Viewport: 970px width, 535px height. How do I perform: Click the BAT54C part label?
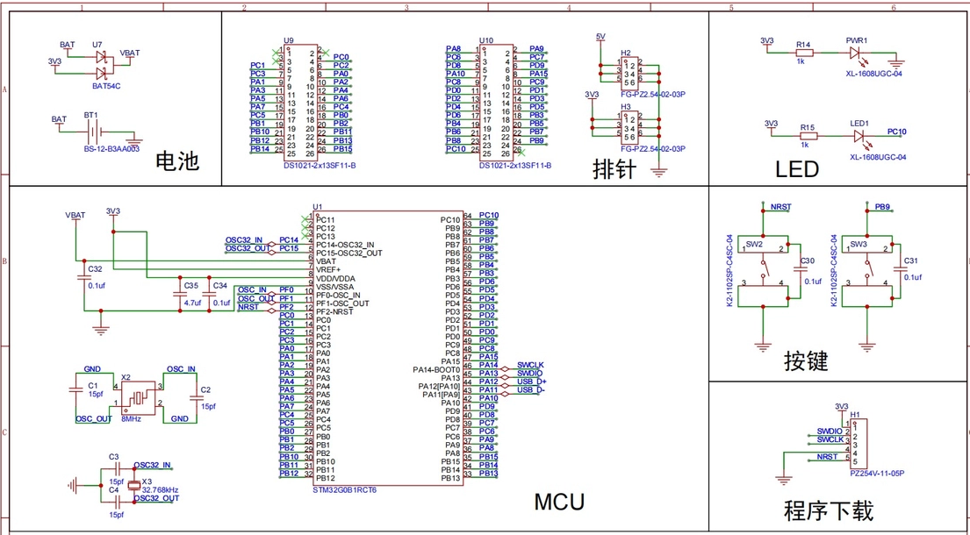tap(106, 87)
